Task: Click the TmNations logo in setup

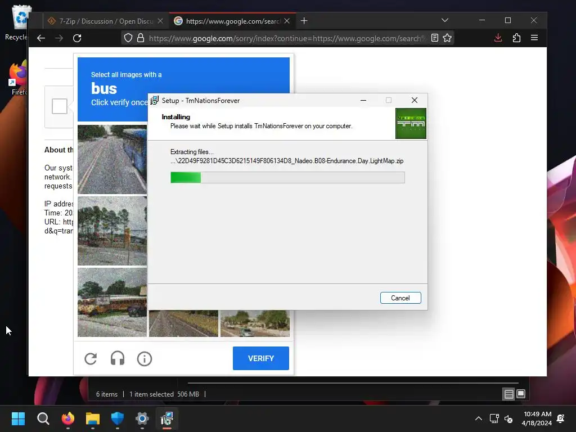Action: coord(411,123)
